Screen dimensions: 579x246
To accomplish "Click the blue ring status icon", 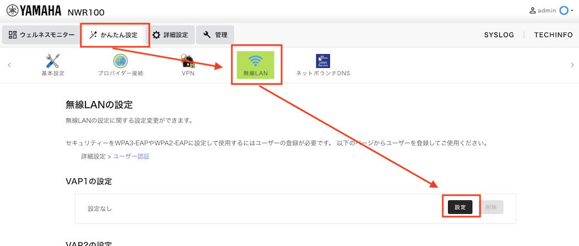I will 564,10.
